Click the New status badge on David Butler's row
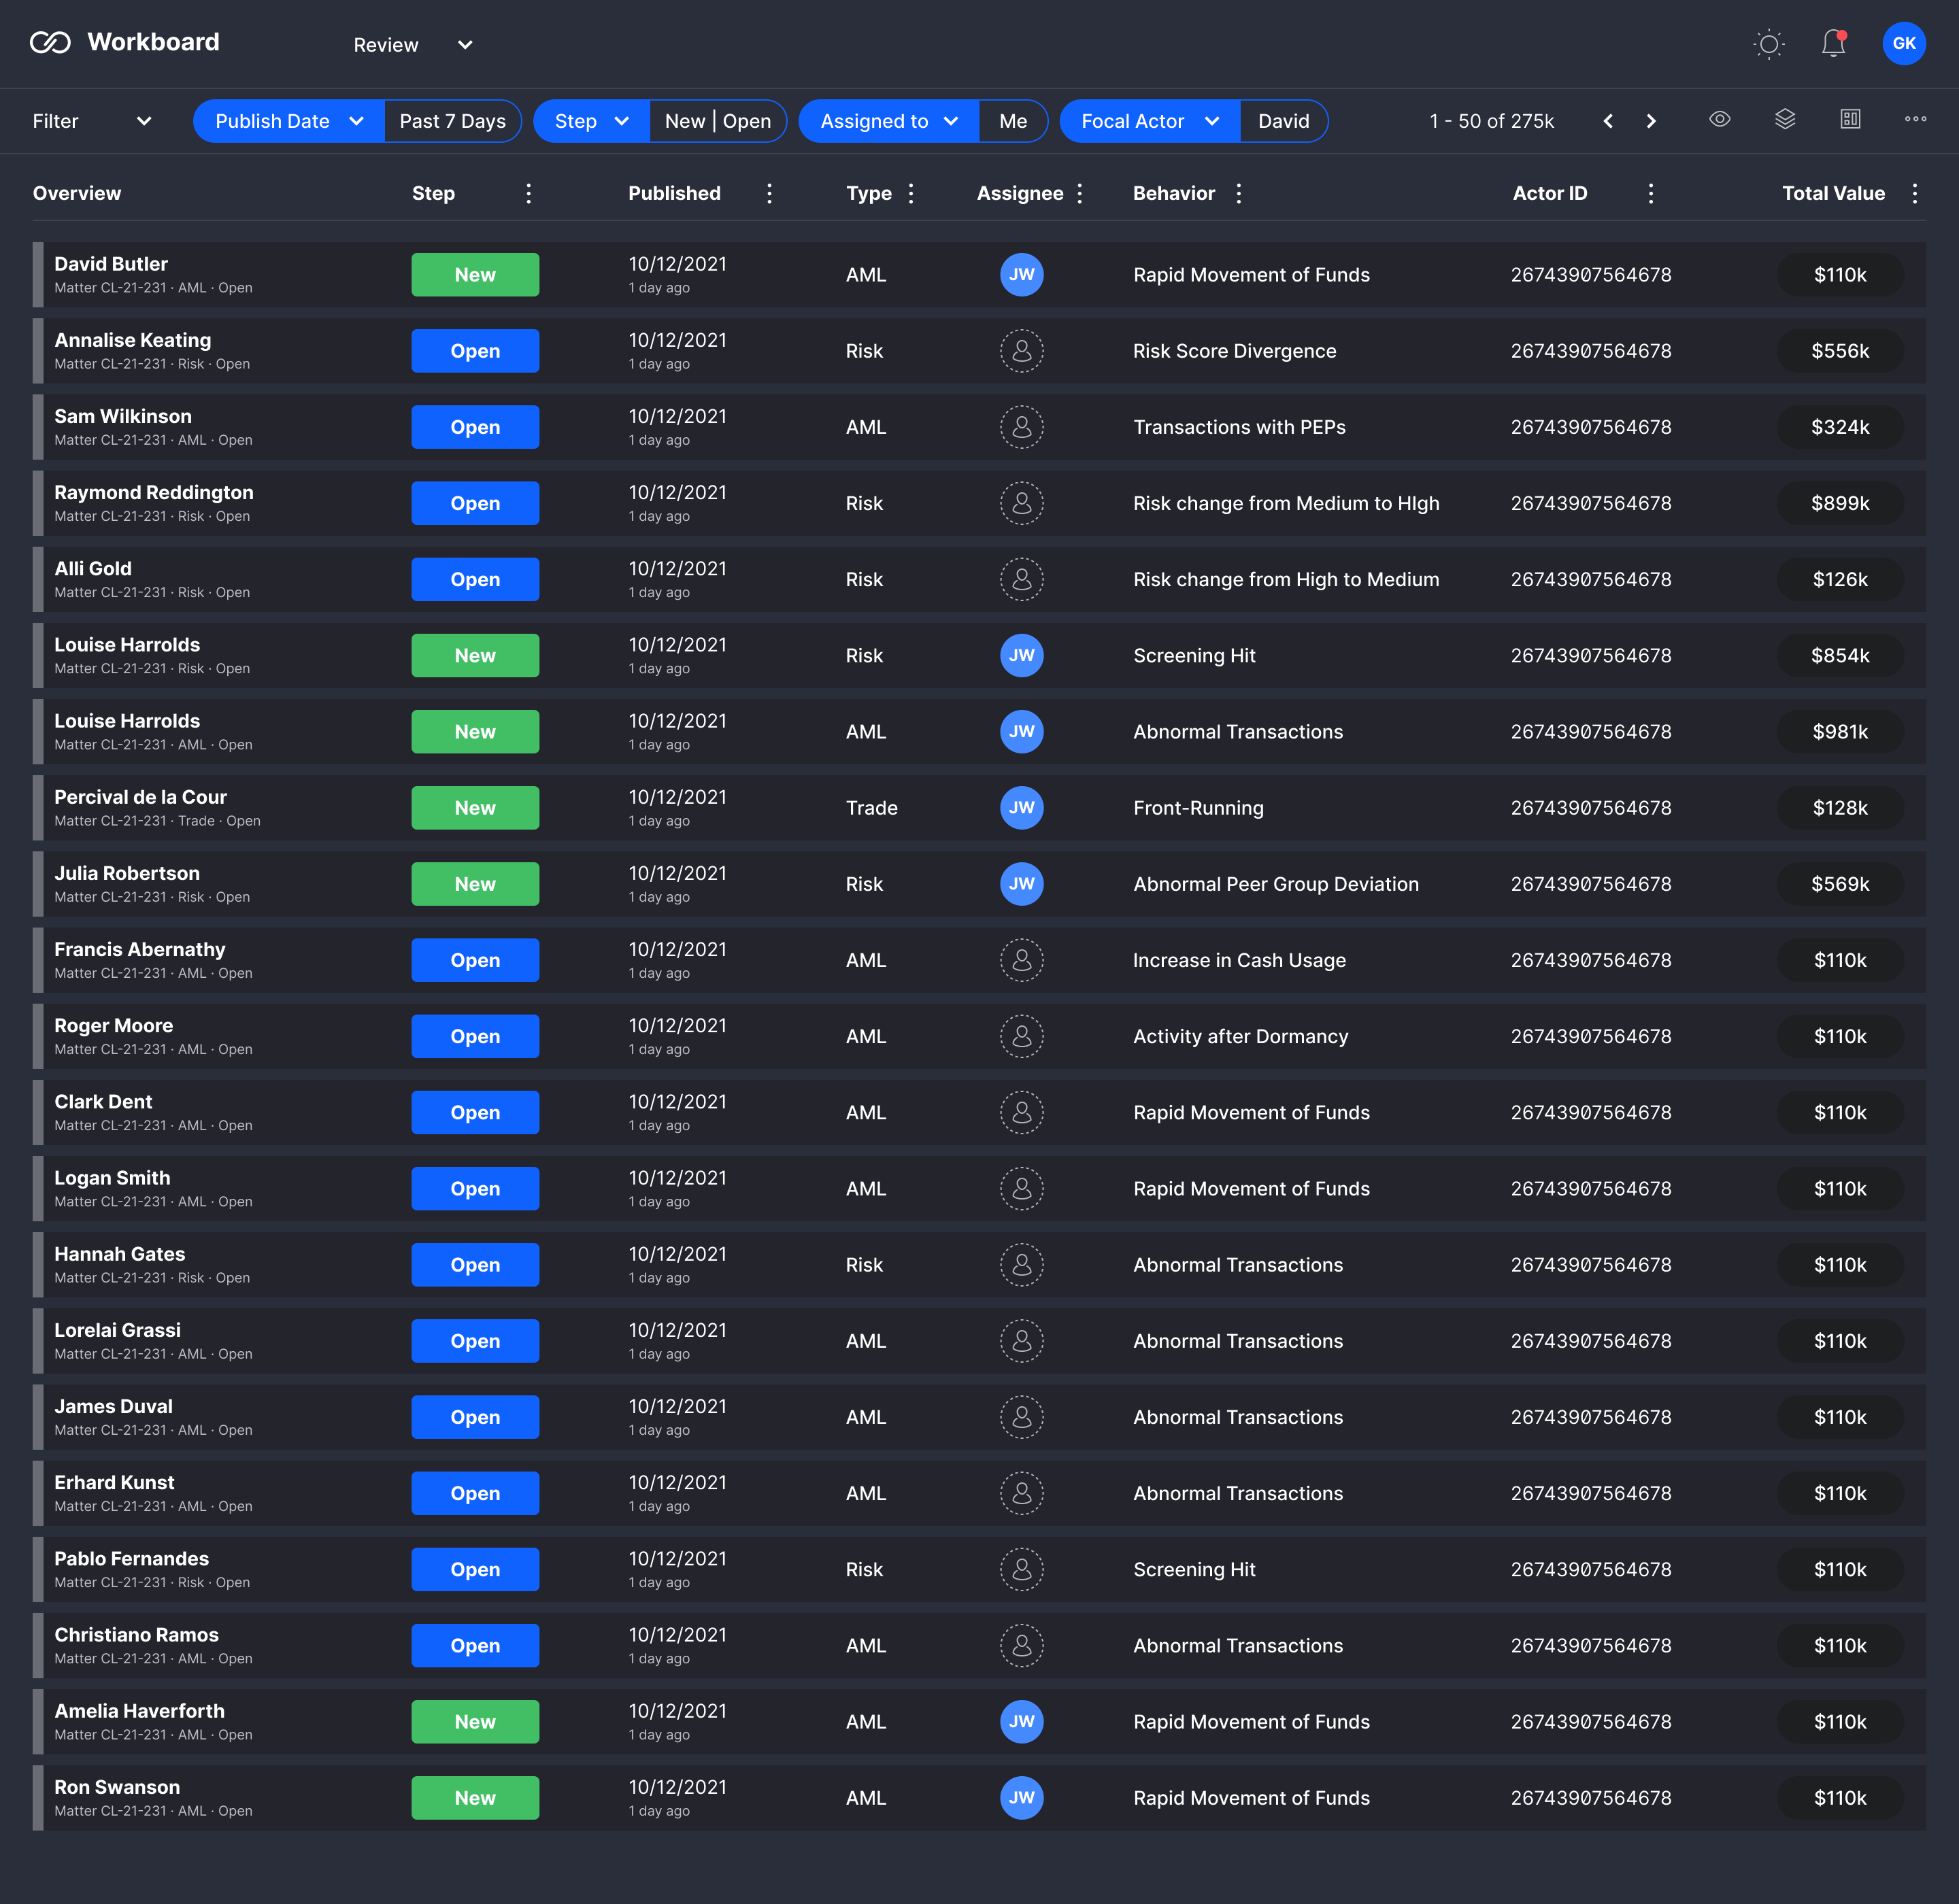This screenshot has height=1904, width=1959. click(x=475, y=274)
